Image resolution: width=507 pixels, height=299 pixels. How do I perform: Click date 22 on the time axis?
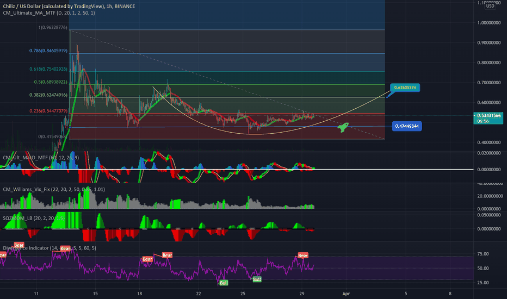pos(198,294)
